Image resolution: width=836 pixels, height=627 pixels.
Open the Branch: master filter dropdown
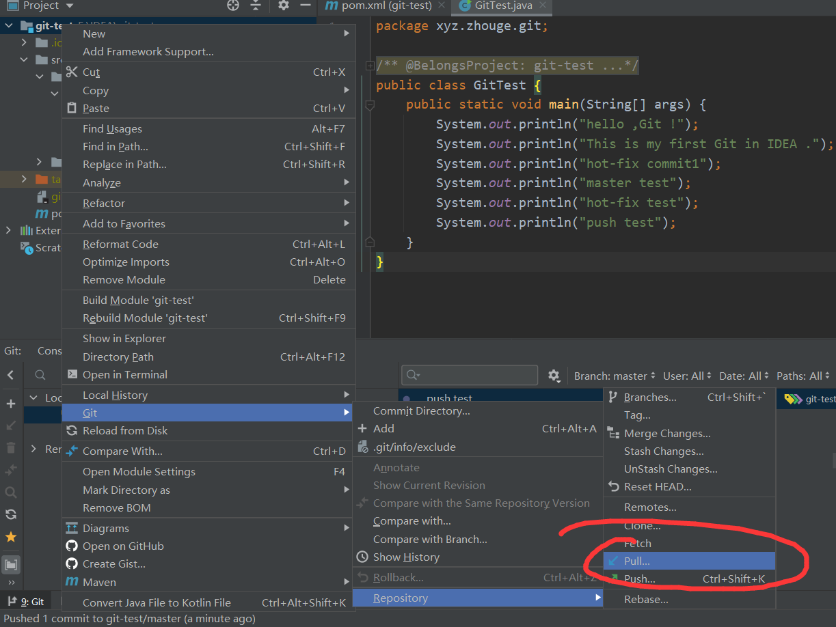615,376
